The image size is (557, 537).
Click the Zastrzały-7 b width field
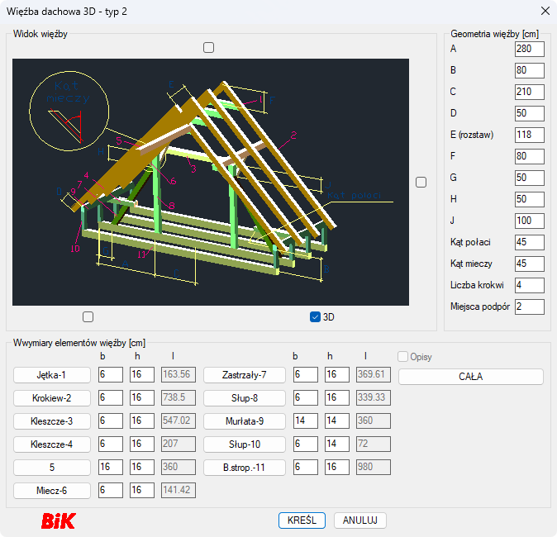tap(306, 375)
